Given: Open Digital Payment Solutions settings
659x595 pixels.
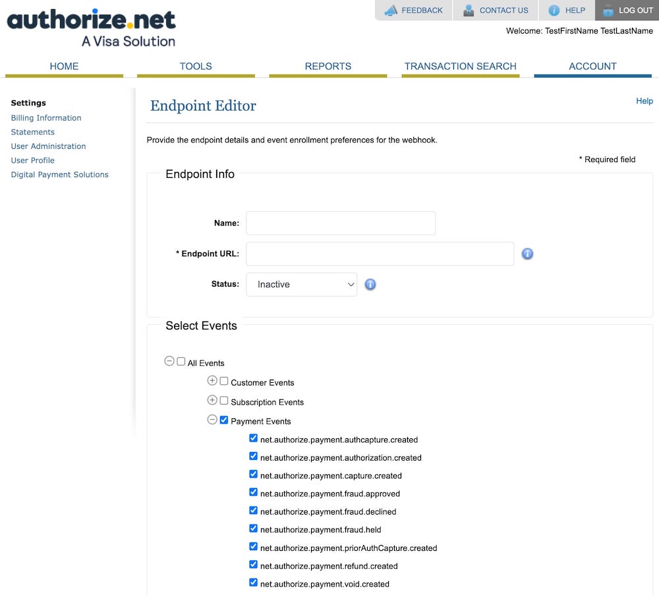Looking at the screenshot, I should 59,174.
